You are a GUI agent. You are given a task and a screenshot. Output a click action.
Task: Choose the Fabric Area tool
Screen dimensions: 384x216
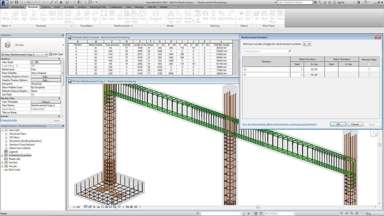[127, 16]
